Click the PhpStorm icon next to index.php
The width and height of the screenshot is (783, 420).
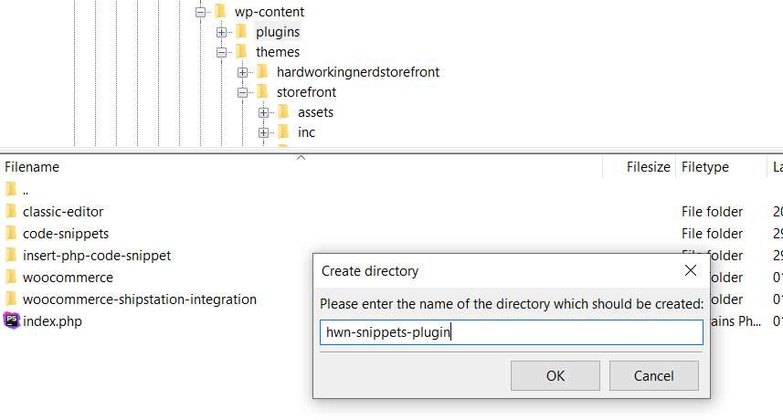(12, 321)
